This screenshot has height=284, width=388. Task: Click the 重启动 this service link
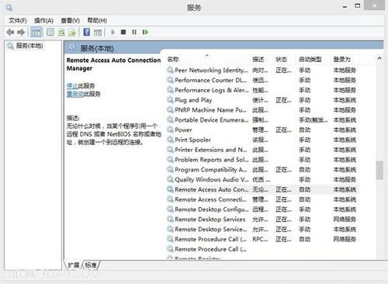click(75, 94)
